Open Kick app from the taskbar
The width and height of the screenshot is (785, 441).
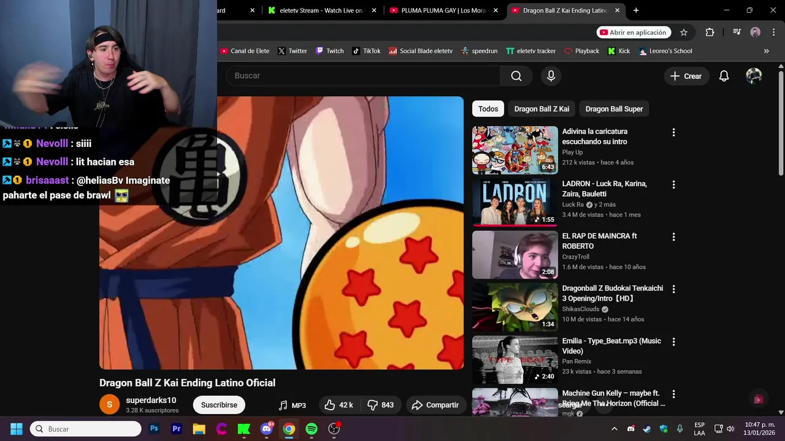244,429
